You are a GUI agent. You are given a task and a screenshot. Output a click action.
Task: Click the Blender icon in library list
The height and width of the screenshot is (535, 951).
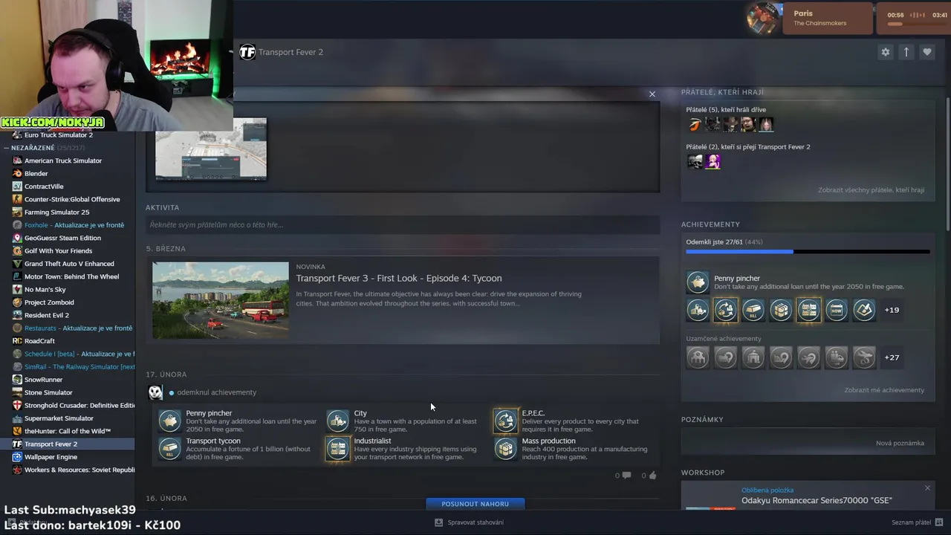(17, 173)
